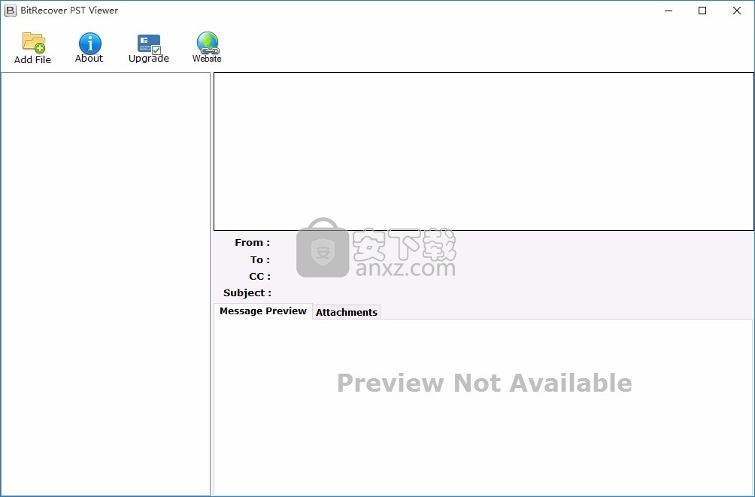Minimize the BitRecover PST Viewer window
Viewport: 755px width, 497px height.
point(669,11)
